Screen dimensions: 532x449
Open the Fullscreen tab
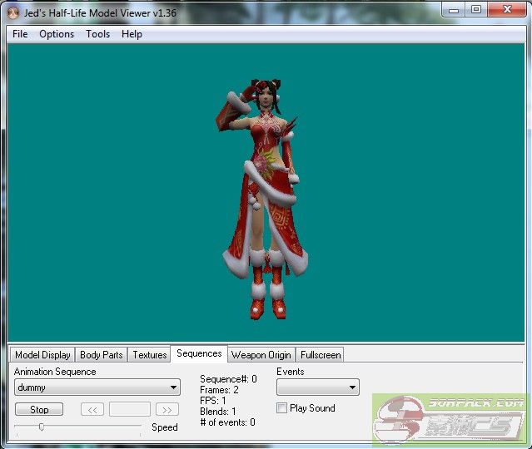point(321,355)
